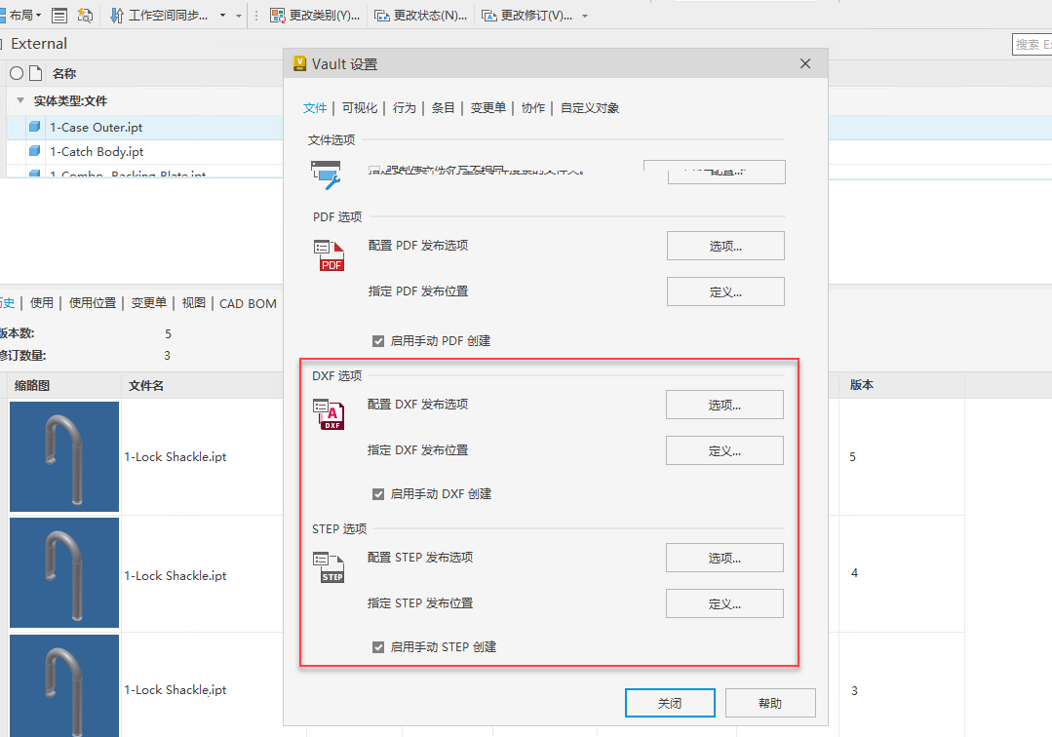The height and width of the screenshot is (737, 1052).
Task: Open the toolbar overflow arrow after 更改修订
Action: [585, 16]
